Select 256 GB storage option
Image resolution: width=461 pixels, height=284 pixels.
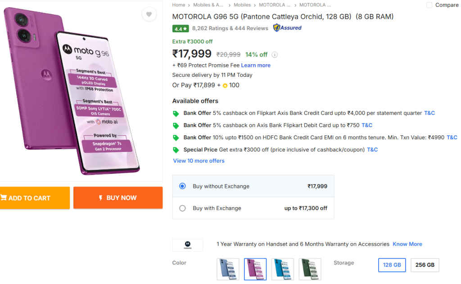(425, 265)
